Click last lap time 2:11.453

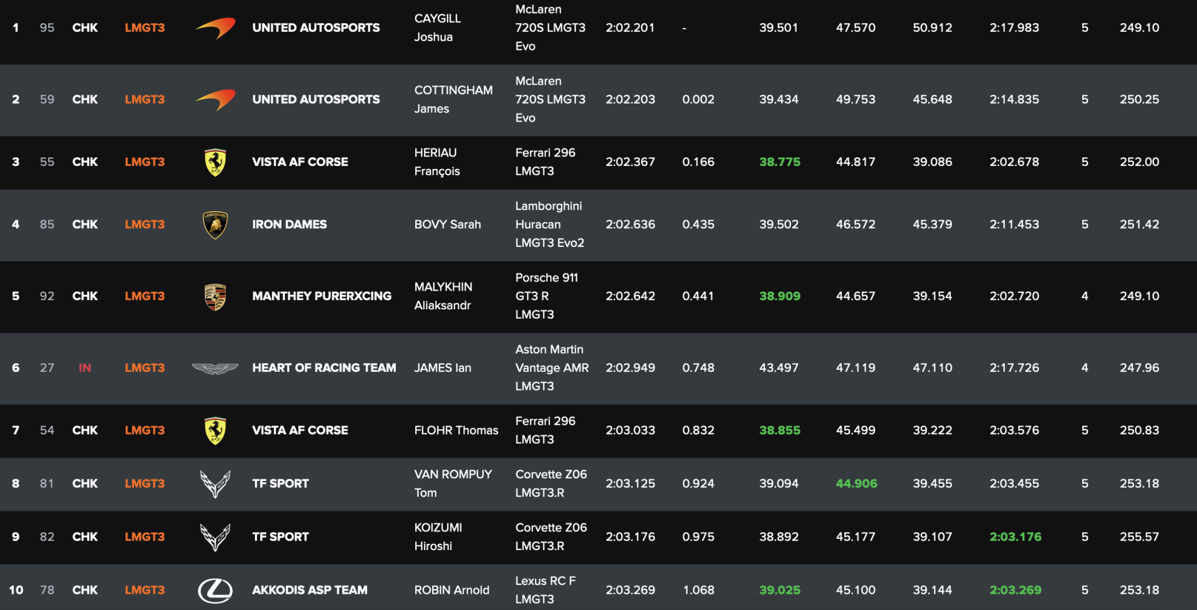[x=1014, y=225]
